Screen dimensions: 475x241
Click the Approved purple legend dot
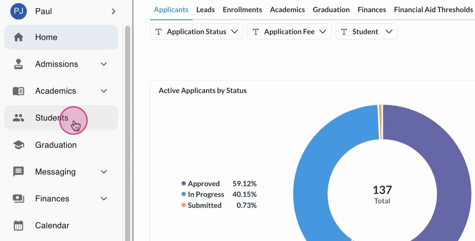[x=184, y=183]
